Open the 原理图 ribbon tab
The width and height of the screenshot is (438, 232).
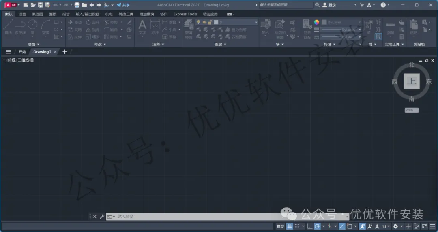click(x=37, y=14)
